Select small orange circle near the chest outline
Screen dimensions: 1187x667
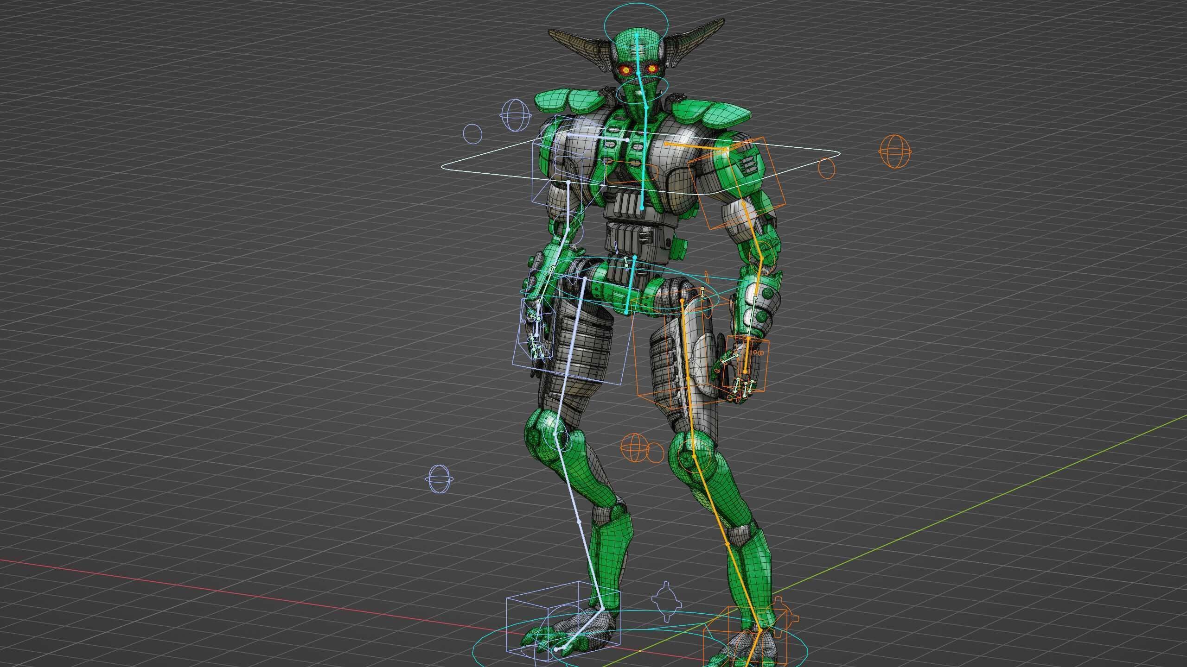(826, 168)
